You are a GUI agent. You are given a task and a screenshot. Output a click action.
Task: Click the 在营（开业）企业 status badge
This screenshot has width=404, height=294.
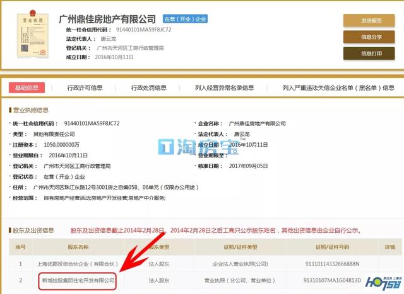pos(186,20)
